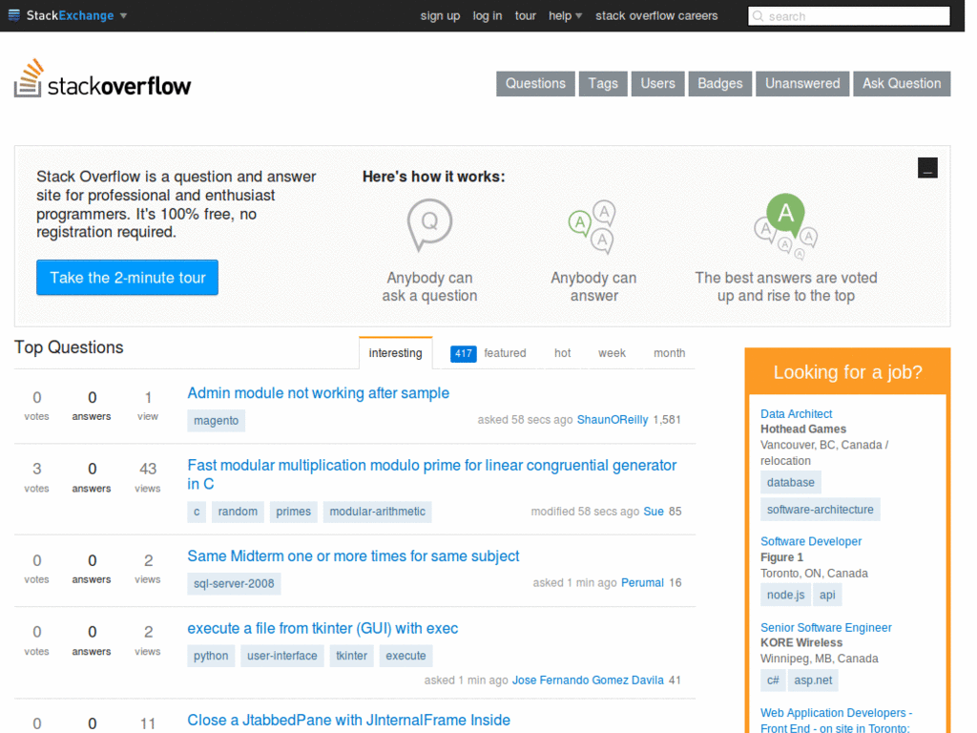Screen dimensions: 977x733
Task: Click the StackExchange network logo icon
Action: coord(13,15)
